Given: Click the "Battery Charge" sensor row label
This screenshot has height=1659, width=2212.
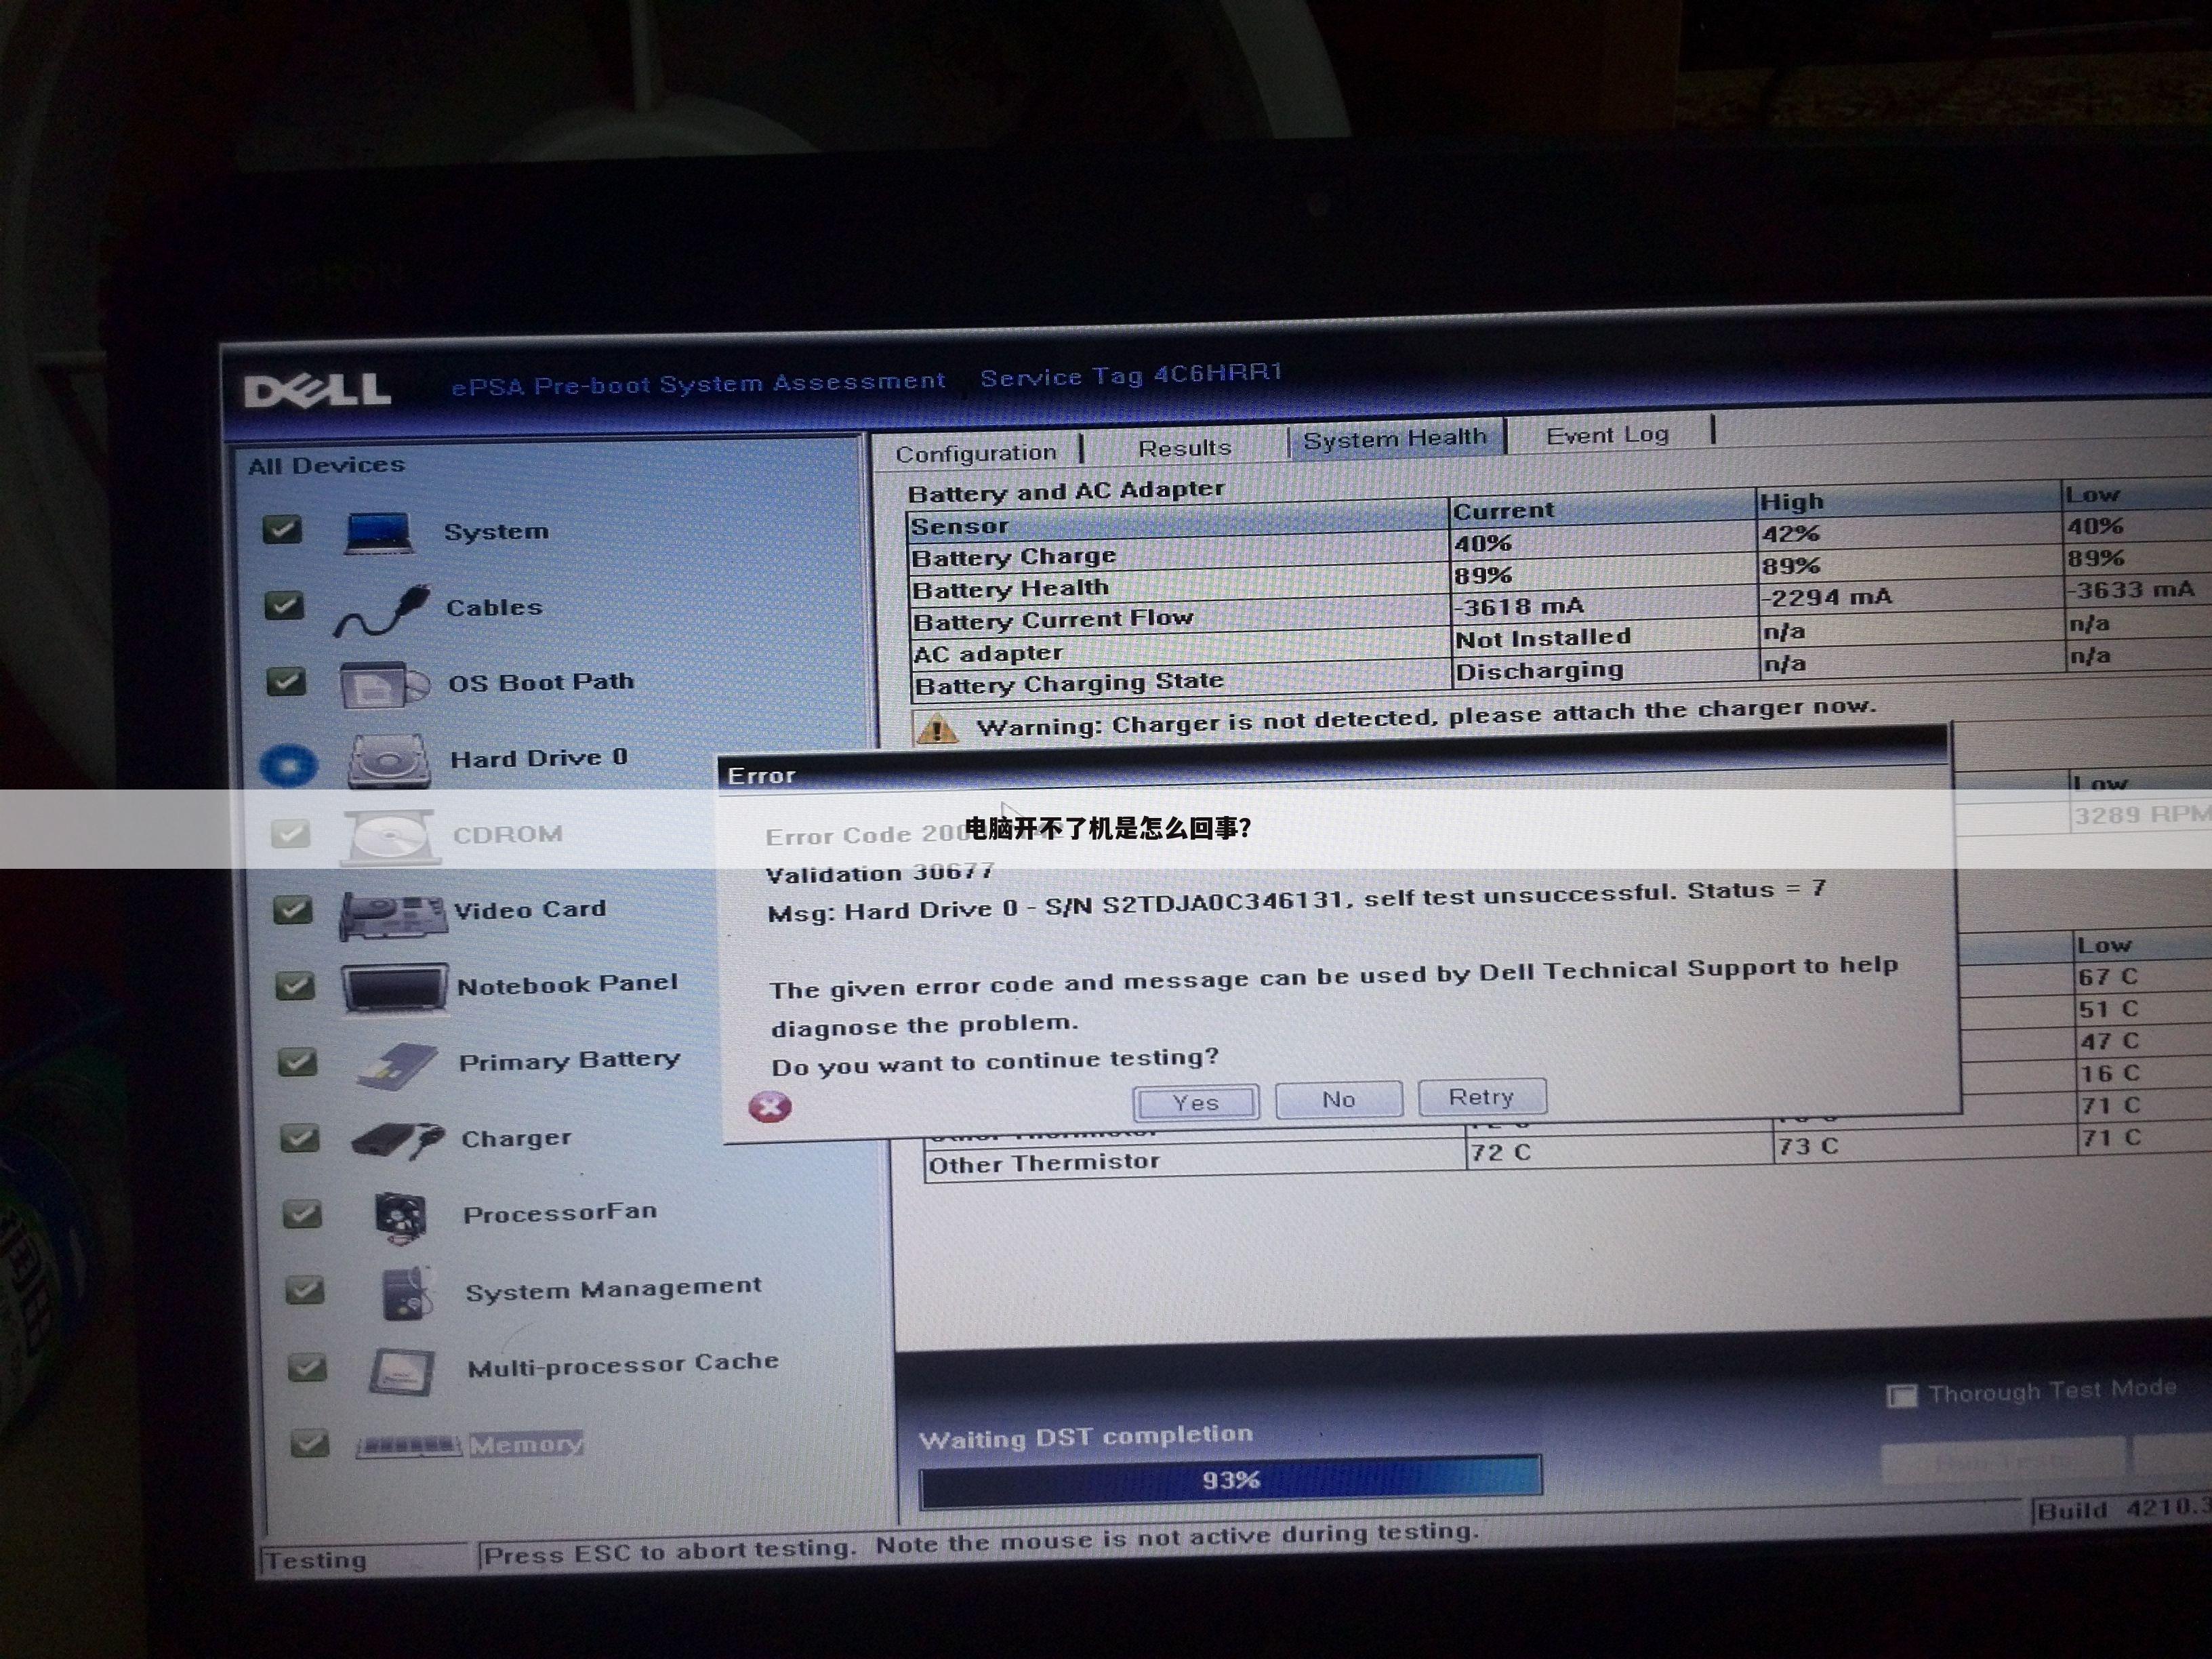Looking at the screenshot, I should (1013, 557).
